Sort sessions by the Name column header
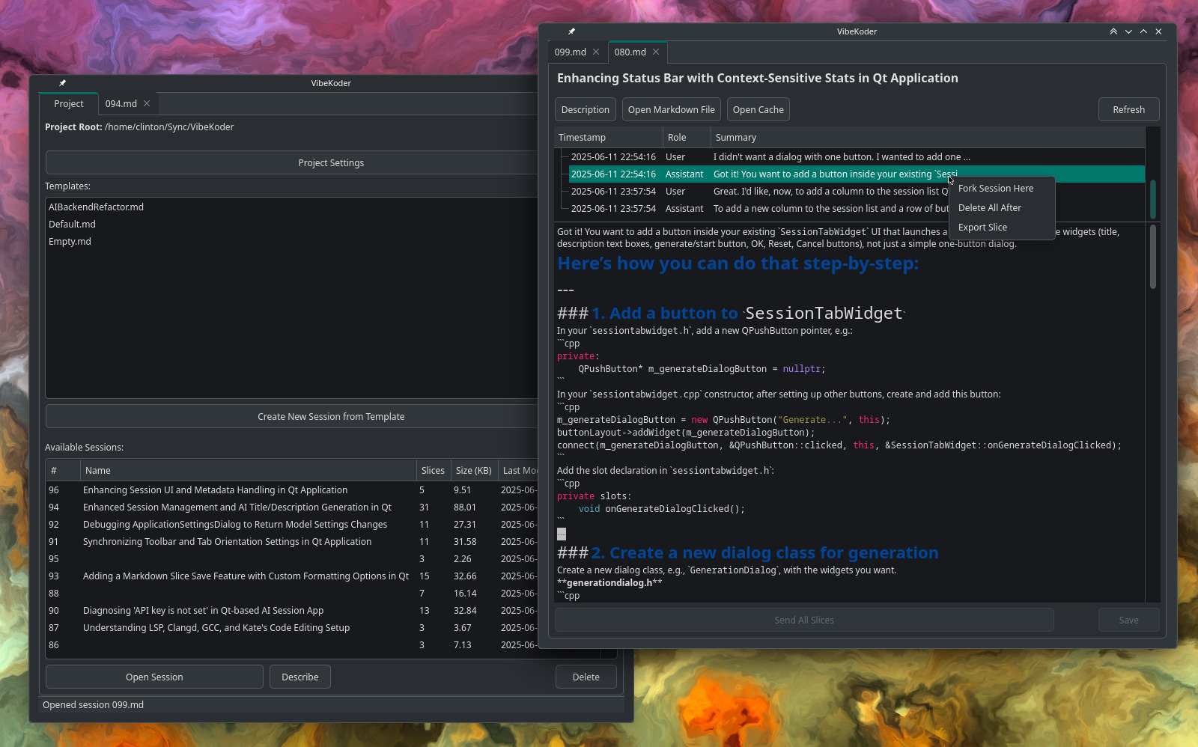This screenshot has width=1198, height=747. (248, 470)
